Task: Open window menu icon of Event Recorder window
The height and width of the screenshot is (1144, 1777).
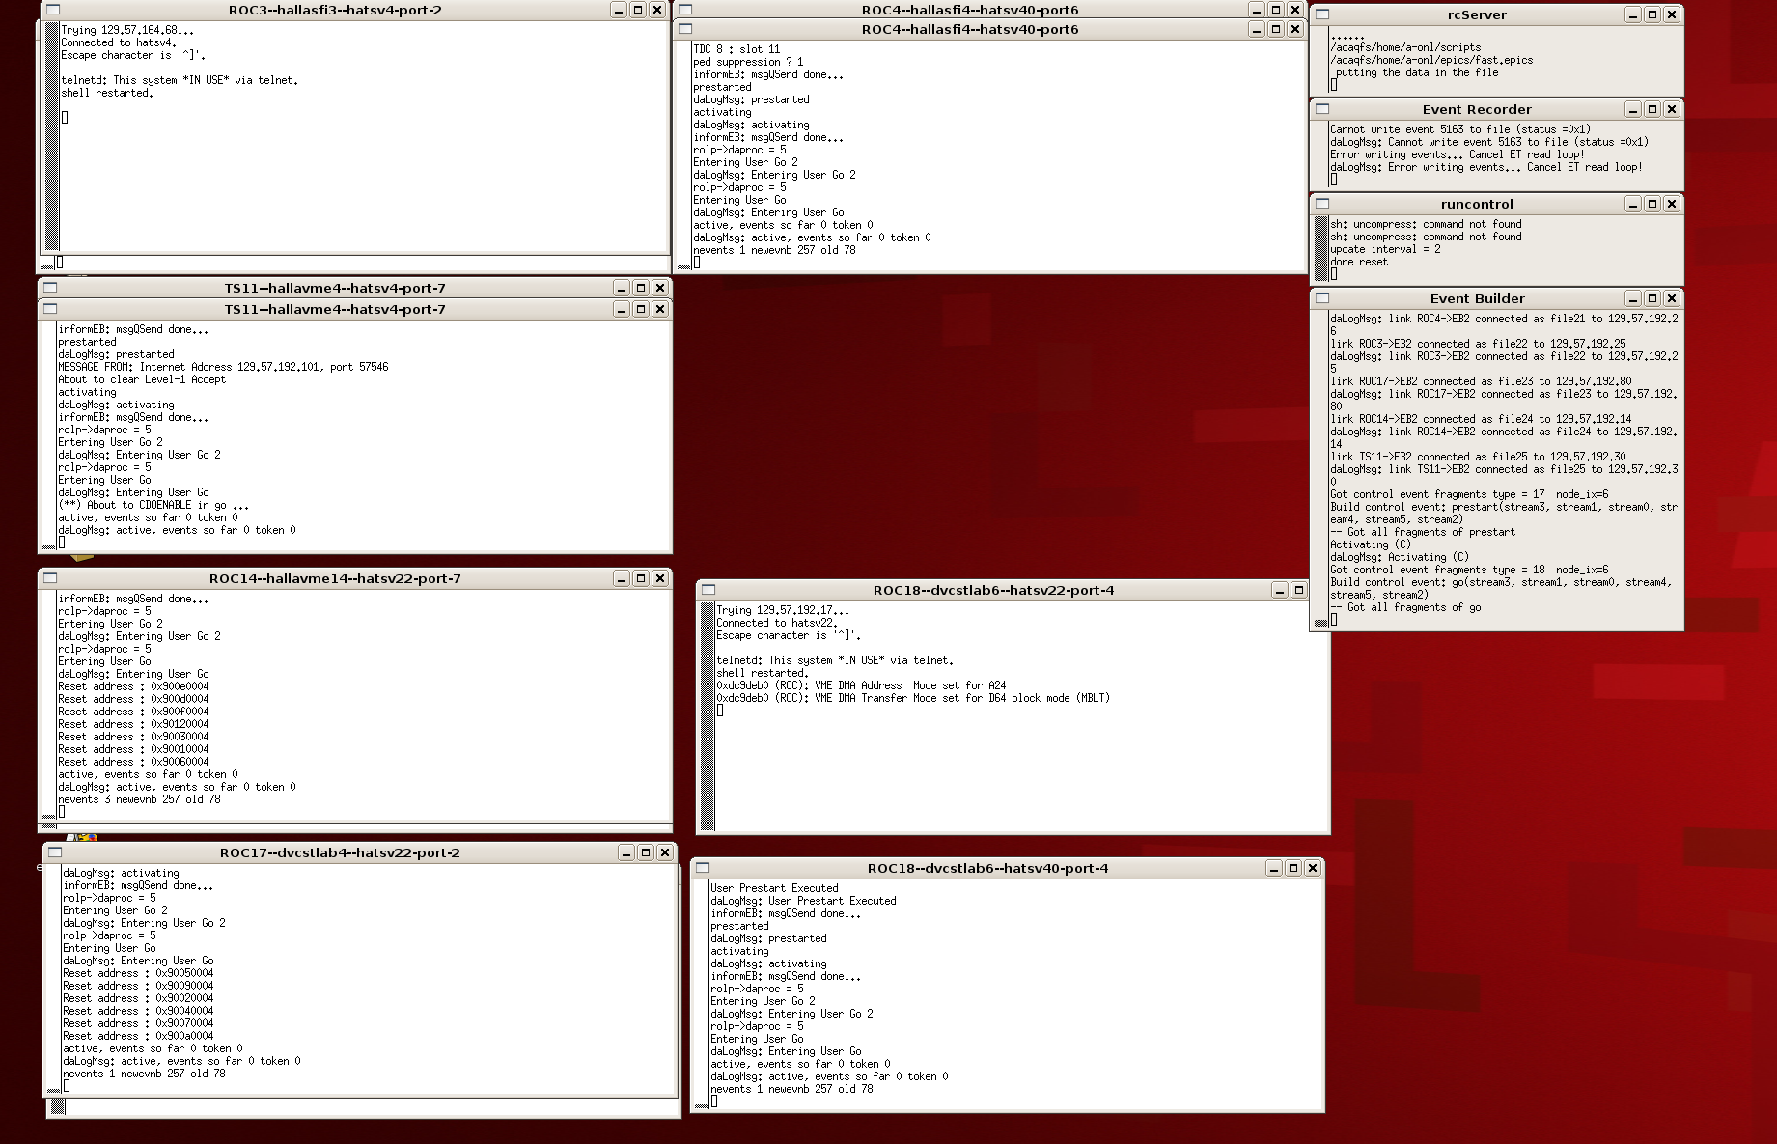Action: click(x=1322, y=109)
